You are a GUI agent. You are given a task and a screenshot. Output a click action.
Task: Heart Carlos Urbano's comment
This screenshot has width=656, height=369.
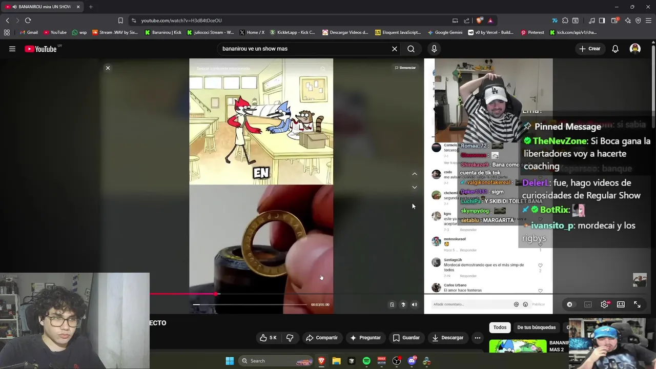540,291
